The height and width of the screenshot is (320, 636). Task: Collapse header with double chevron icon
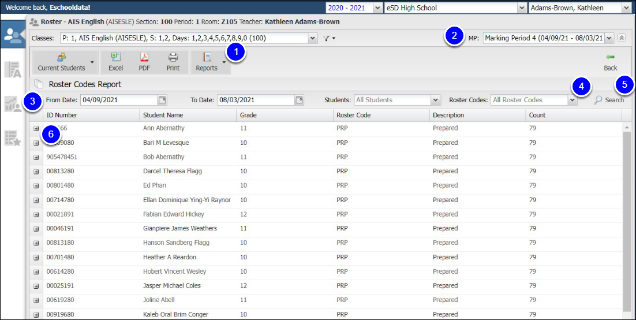621,38
